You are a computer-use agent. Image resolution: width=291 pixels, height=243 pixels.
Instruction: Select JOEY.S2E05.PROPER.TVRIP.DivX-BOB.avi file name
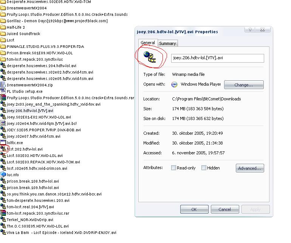(43, 130)
